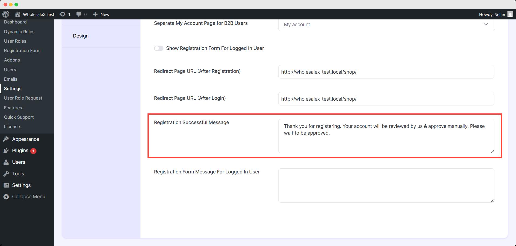The height and width of the screenshot is (246, 516).
Task: Click the Settings sliders icon in main menu
Action: pyautogui.click(x=6, y=185)
